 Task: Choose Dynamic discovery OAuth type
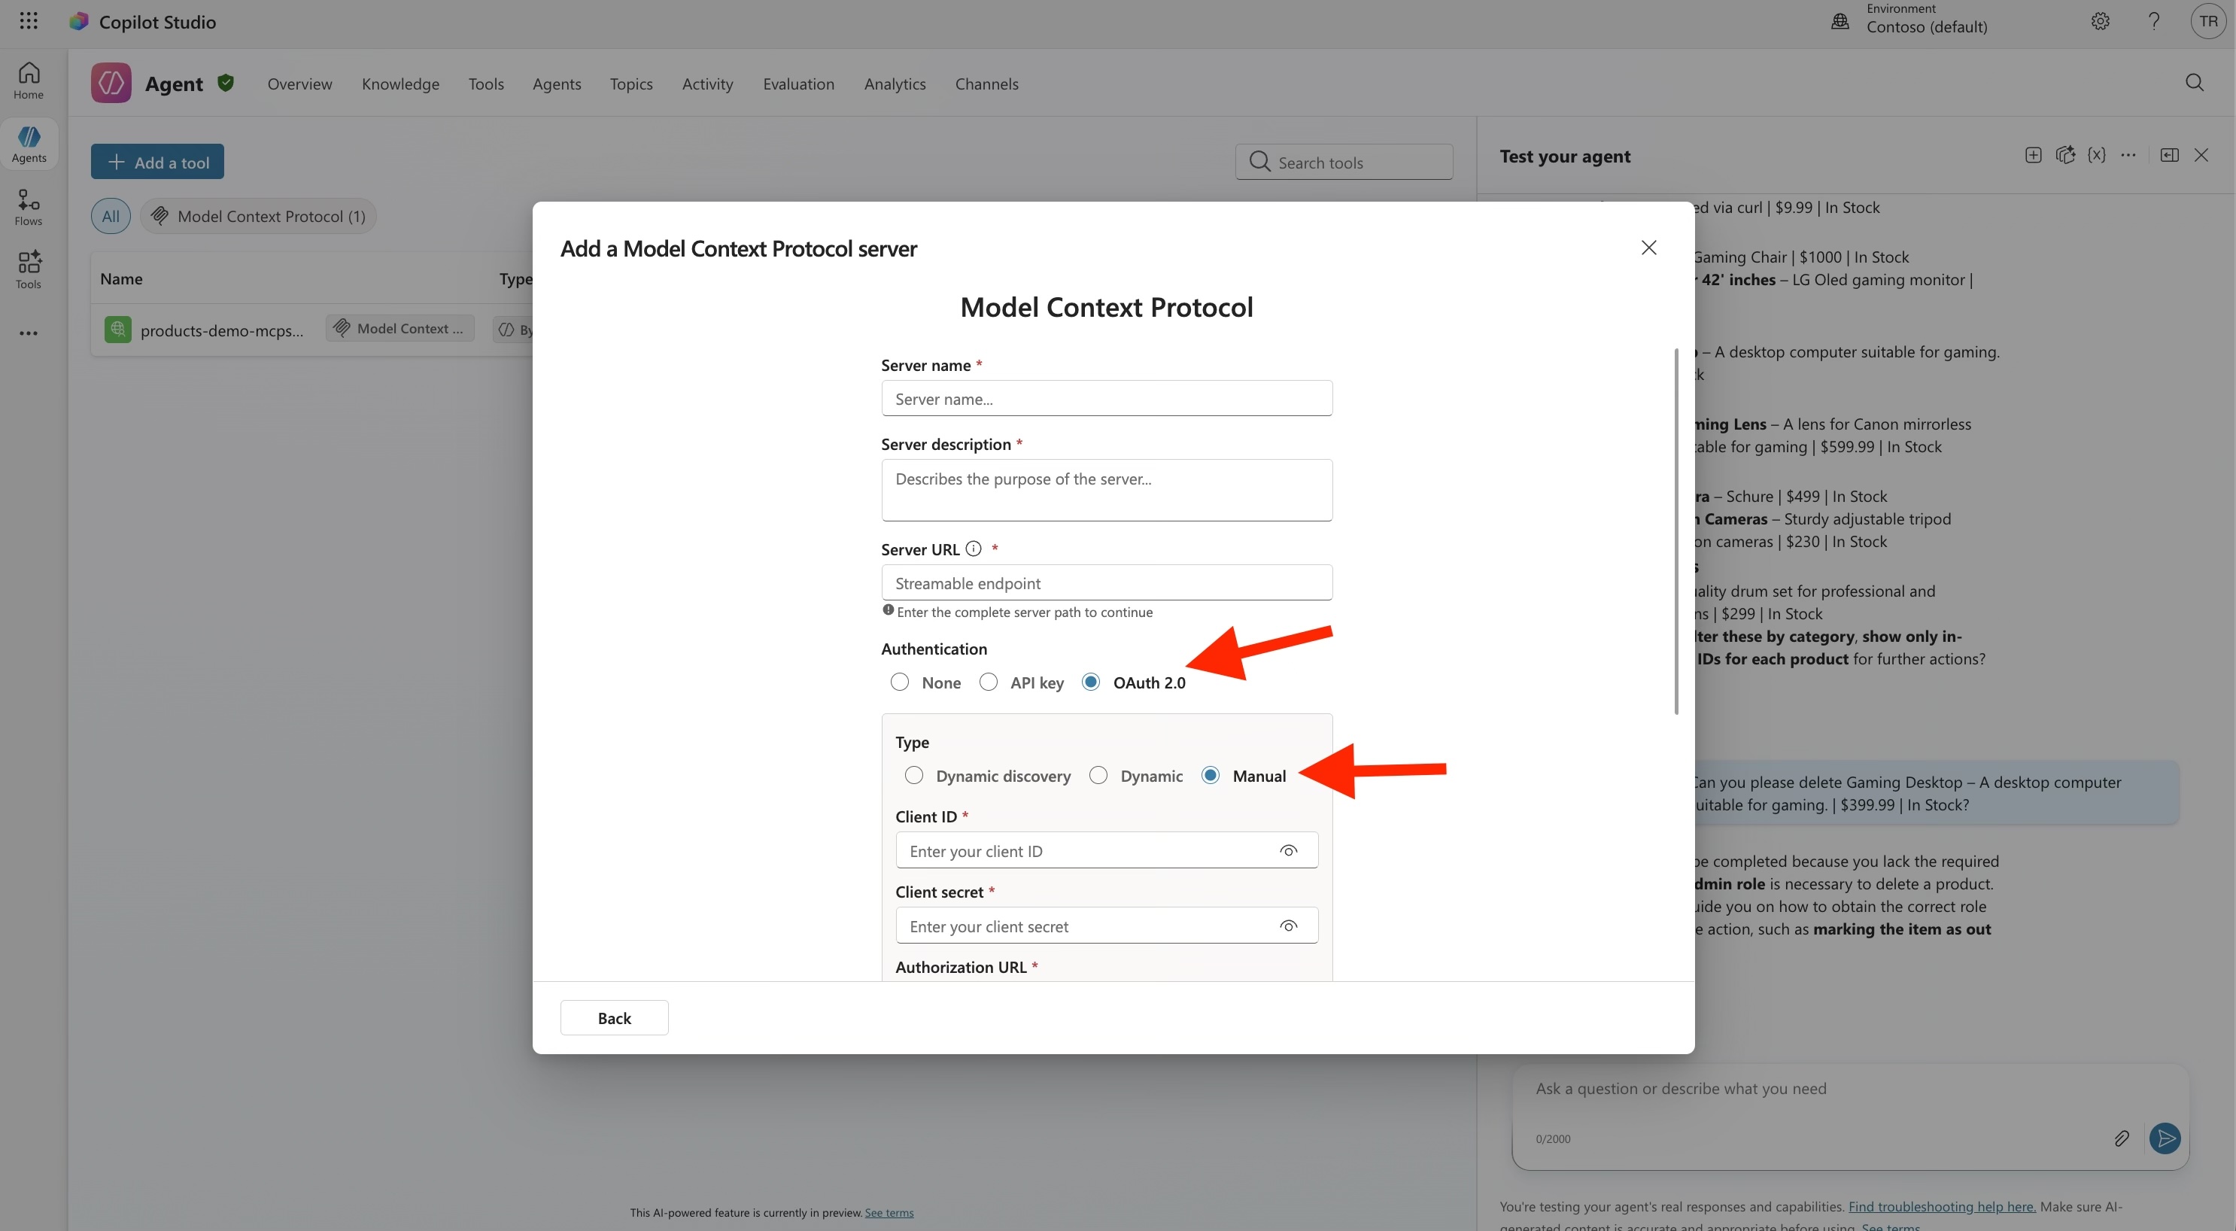(914, 775)
